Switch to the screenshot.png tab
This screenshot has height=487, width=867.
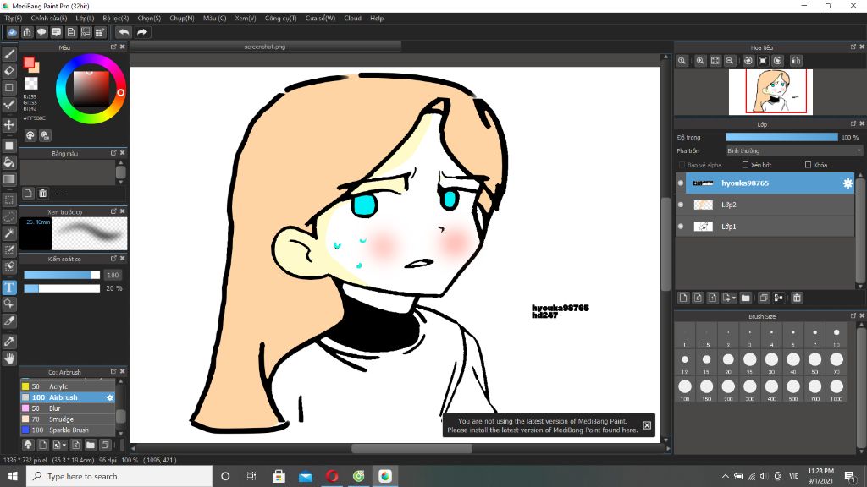(265, 47)
